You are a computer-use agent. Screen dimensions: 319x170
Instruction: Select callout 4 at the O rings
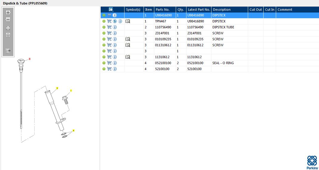(x=74, y=130)
